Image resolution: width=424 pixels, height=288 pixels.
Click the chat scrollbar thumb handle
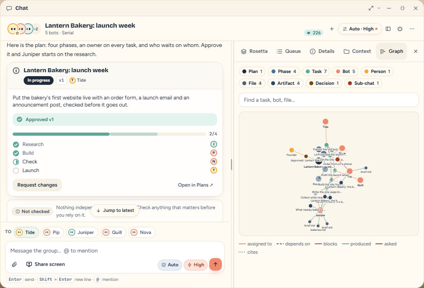(x=231, y=164)
